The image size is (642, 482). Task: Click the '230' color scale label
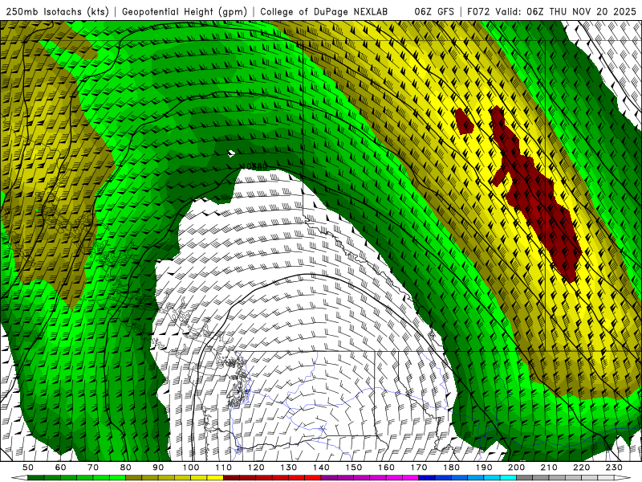(x=614, y=468)
